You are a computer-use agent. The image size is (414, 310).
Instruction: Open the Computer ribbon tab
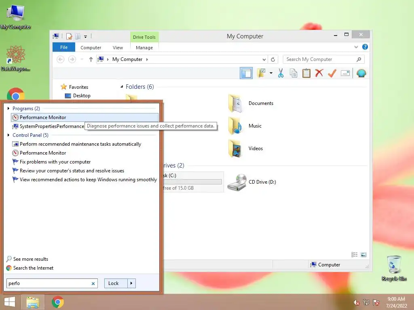click(91, 48)
